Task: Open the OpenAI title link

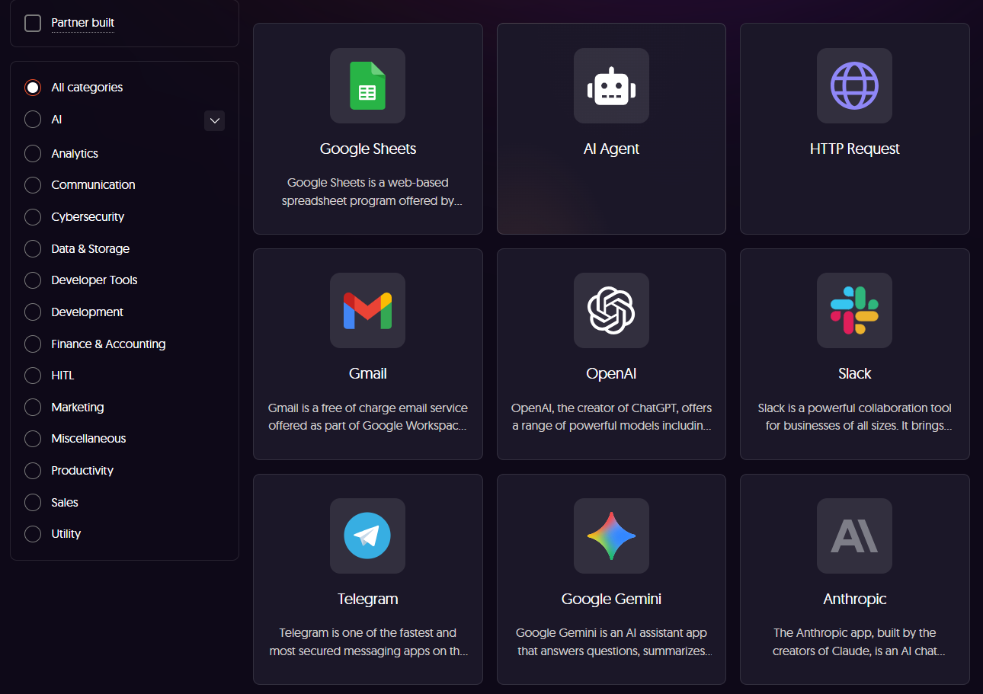Action: pyautogui.click(x=611, y=373)
